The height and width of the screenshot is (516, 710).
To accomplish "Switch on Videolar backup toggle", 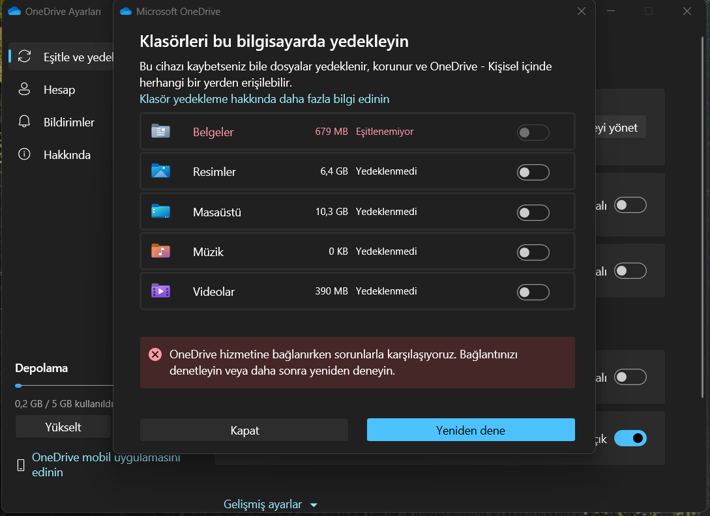I will coord(533,292).
